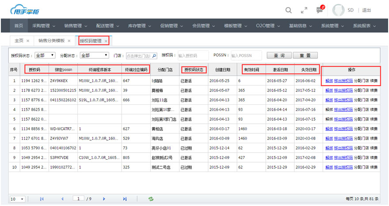
Task: Close the 主页 tab with its x
Action: pos(28,41)
